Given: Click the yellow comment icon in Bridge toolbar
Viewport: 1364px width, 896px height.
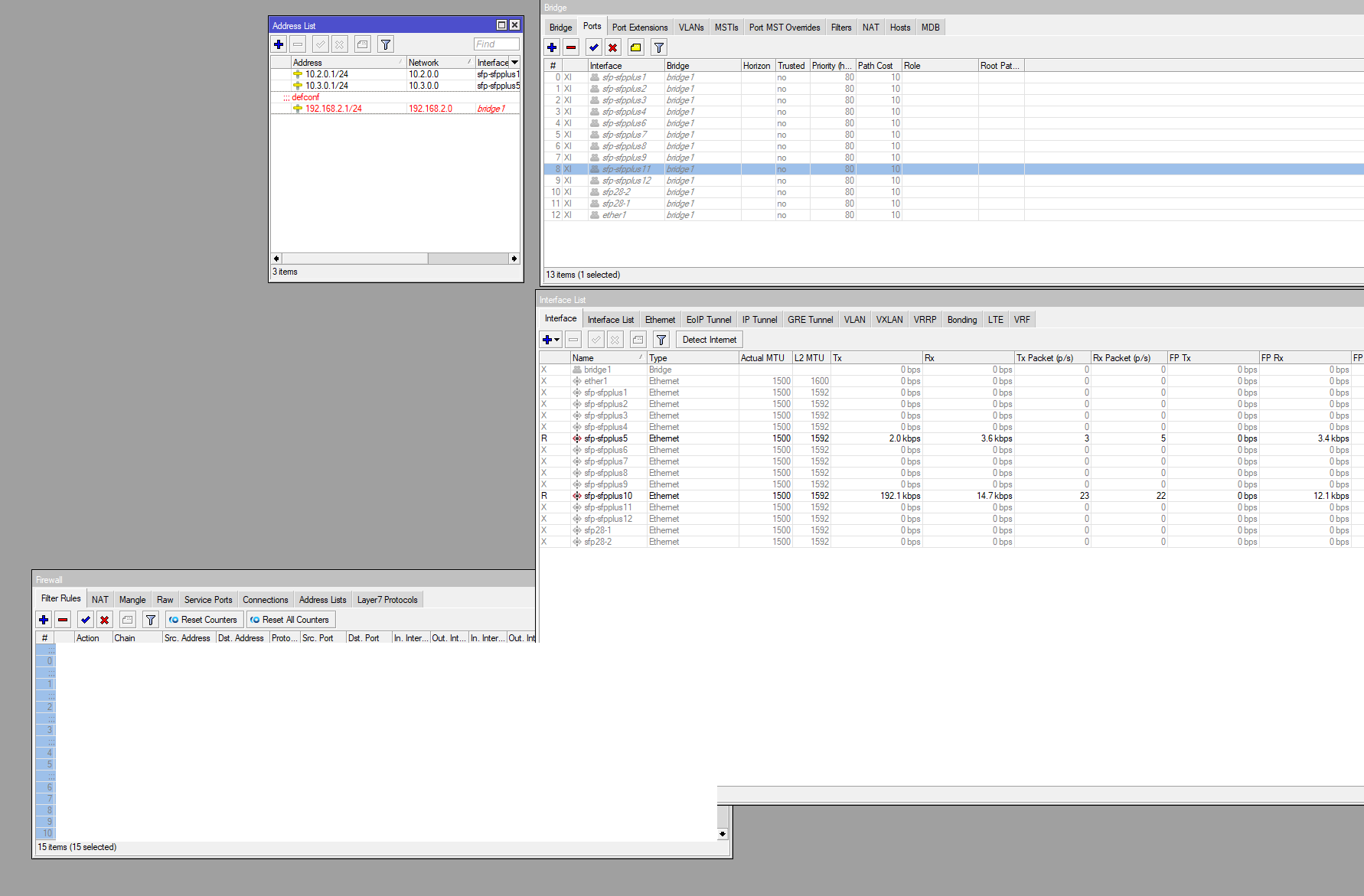Looking at the screenshot, I should click(636, 47).
